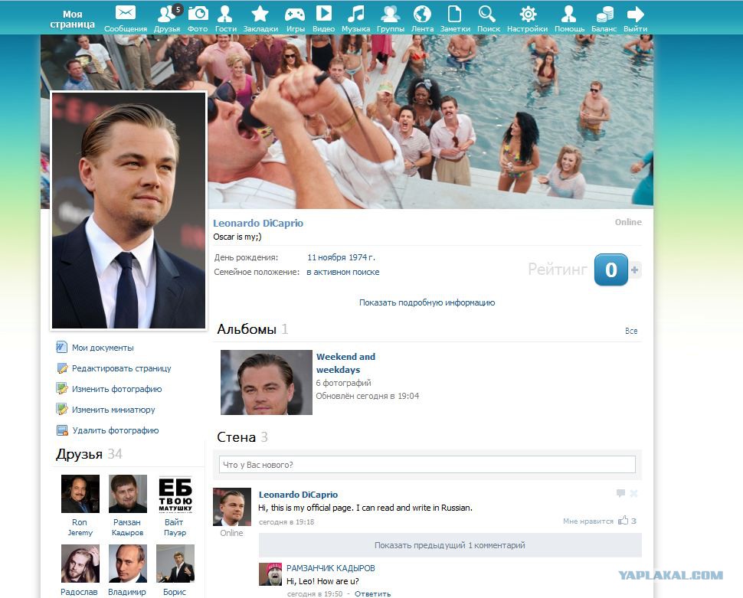Screen dimensions: 743x598
Task: Click Удалить фотографию link
Action: [116, 430]
